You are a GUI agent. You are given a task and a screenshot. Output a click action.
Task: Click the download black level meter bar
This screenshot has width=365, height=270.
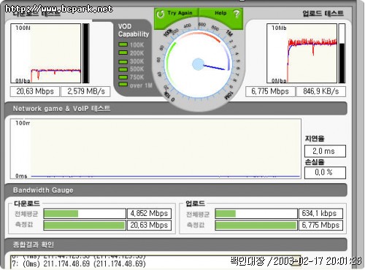85,53
